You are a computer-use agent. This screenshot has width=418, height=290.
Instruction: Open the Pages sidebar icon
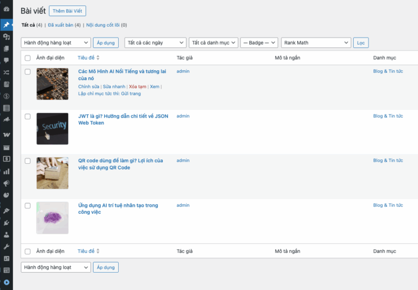[x=6, y=48]
